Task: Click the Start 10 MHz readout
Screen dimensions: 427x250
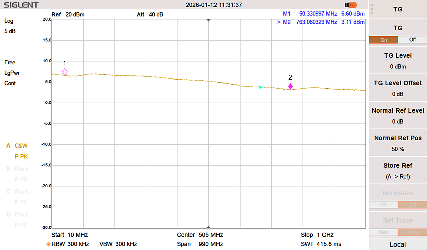Action: click(70, 235)
